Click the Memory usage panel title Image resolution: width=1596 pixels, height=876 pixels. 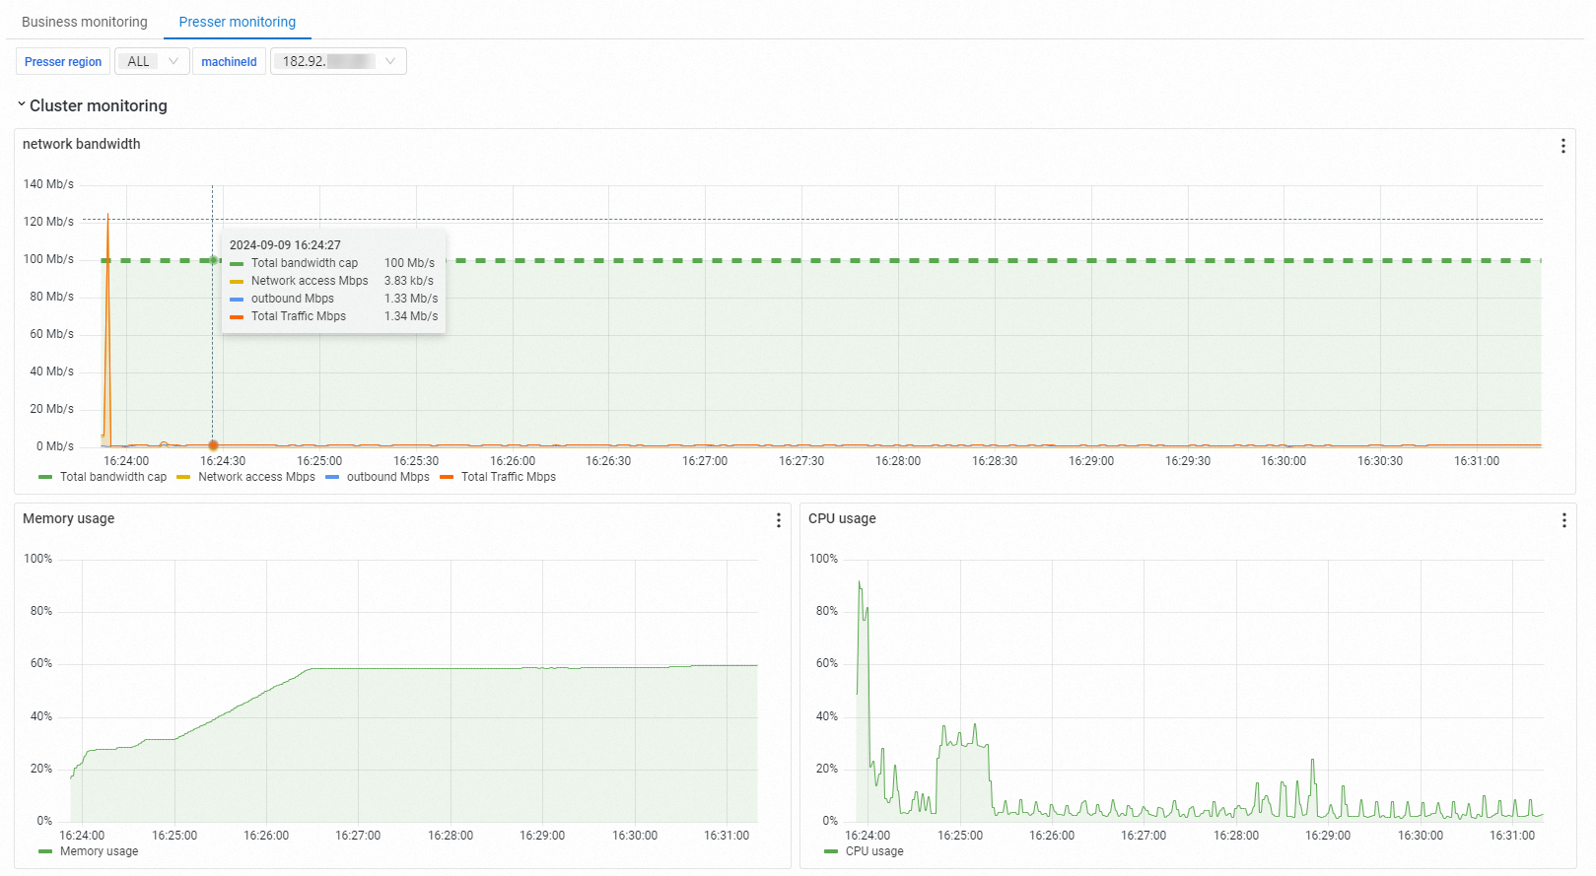pyautogui.click(x=69, y=518)
